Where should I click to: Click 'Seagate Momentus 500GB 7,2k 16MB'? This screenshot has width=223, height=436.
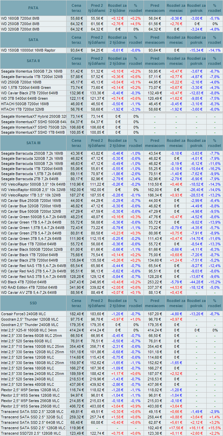coord(32,71)
